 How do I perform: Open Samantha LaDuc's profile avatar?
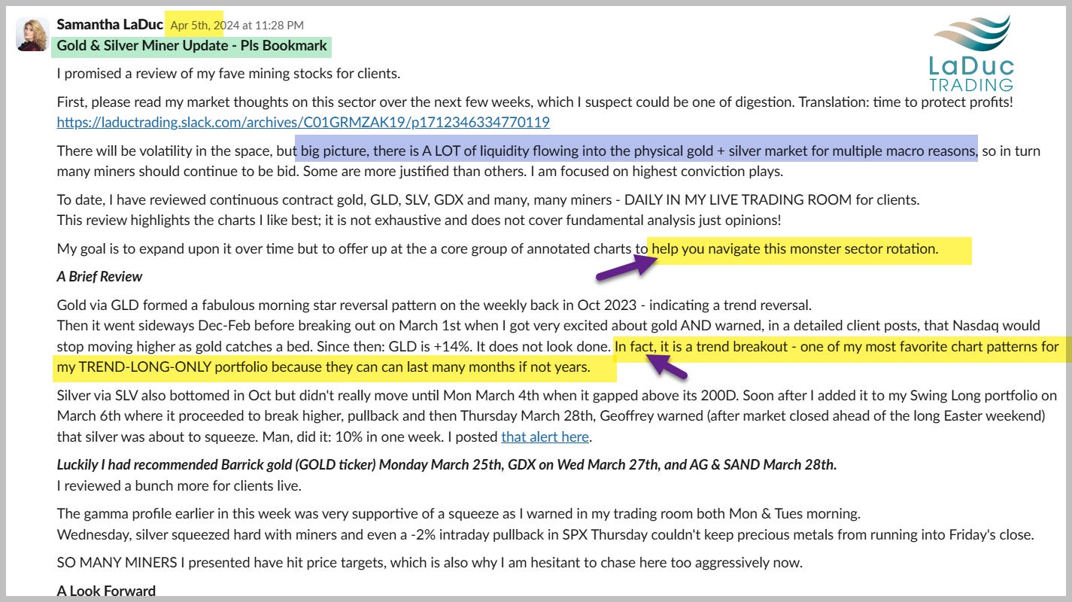click(x=32, y=34)
